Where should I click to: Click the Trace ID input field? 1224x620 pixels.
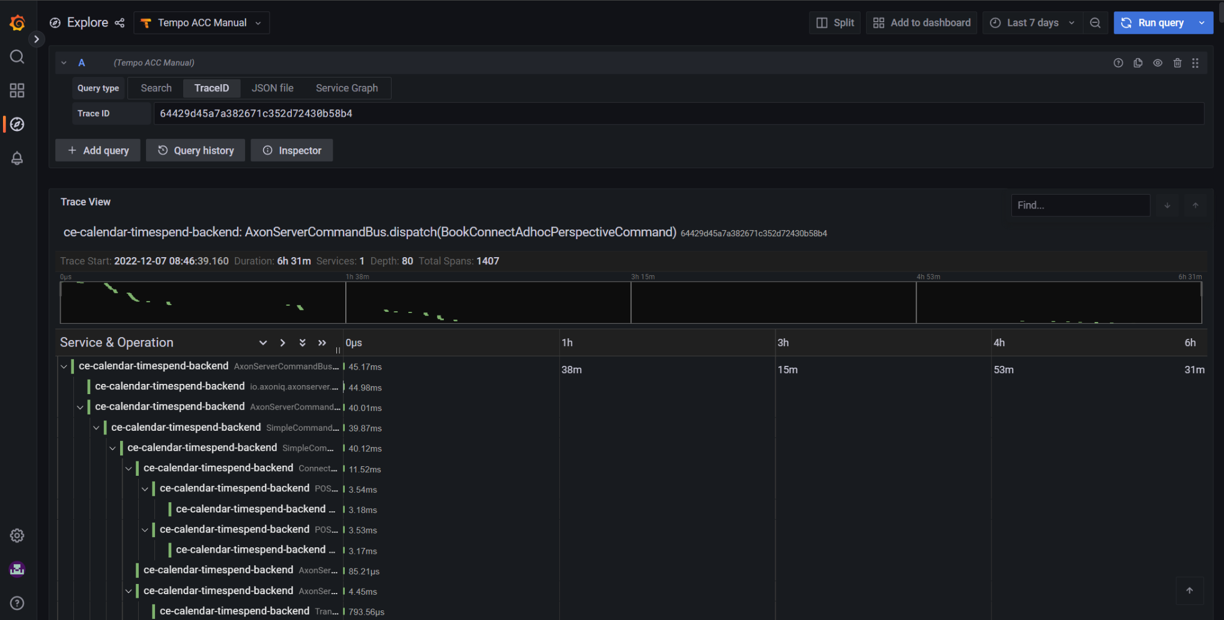pyautogui.click(x=679, y=114)
